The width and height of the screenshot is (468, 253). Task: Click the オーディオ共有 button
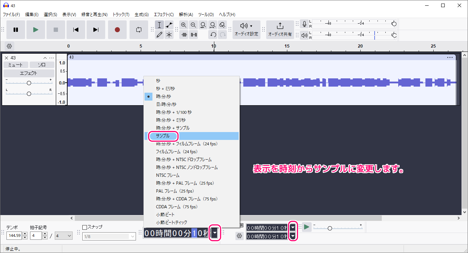pos(280,30)
